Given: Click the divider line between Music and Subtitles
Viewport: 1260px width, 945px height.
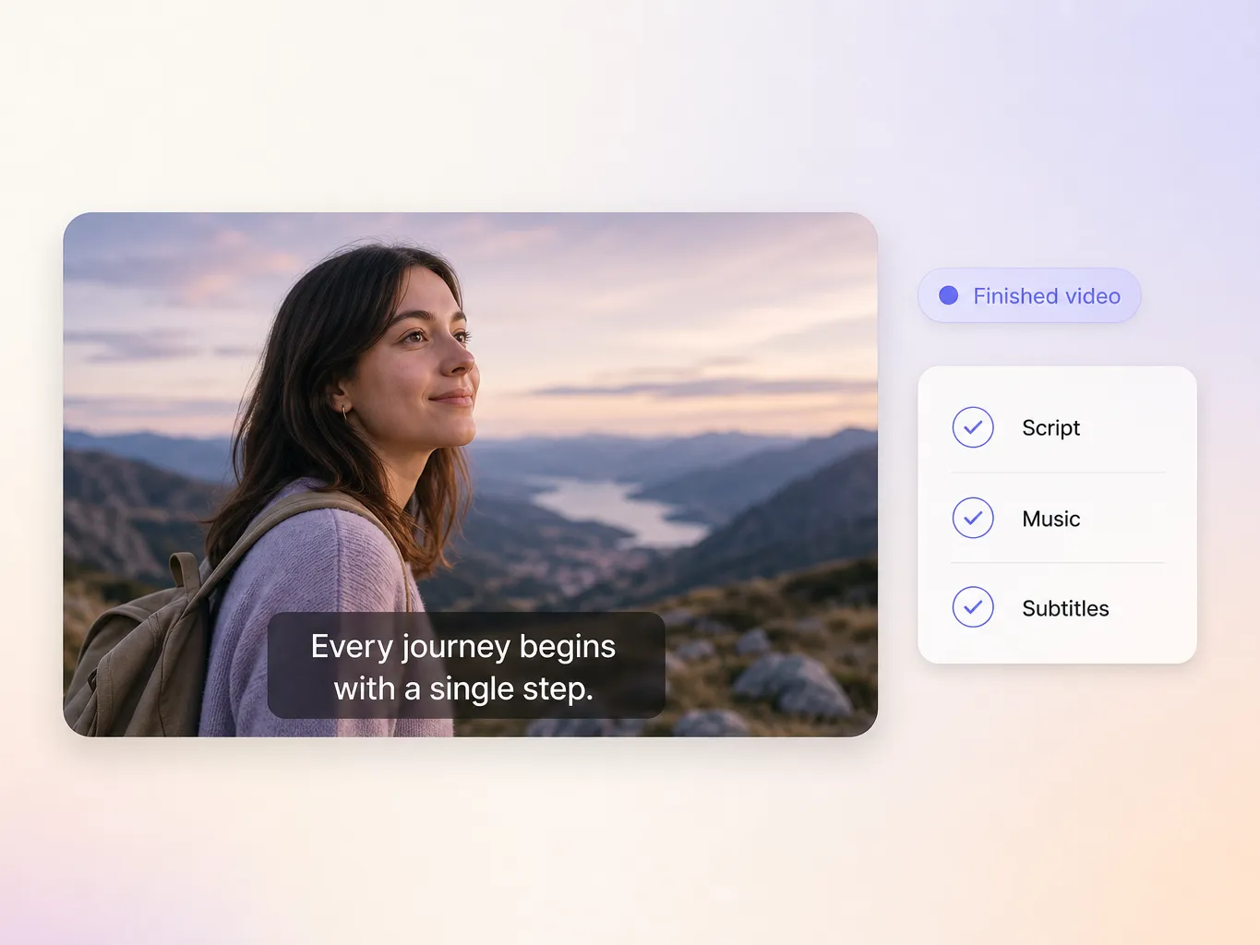Looking at the screenshot, I should click(x=1058, y=563).
